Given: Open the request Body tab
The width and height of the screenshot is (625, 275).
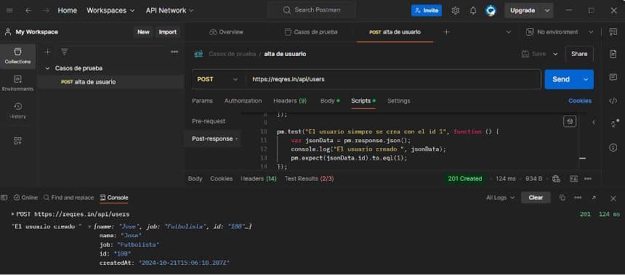Looking at the screenshot, I should click(330, 101).
